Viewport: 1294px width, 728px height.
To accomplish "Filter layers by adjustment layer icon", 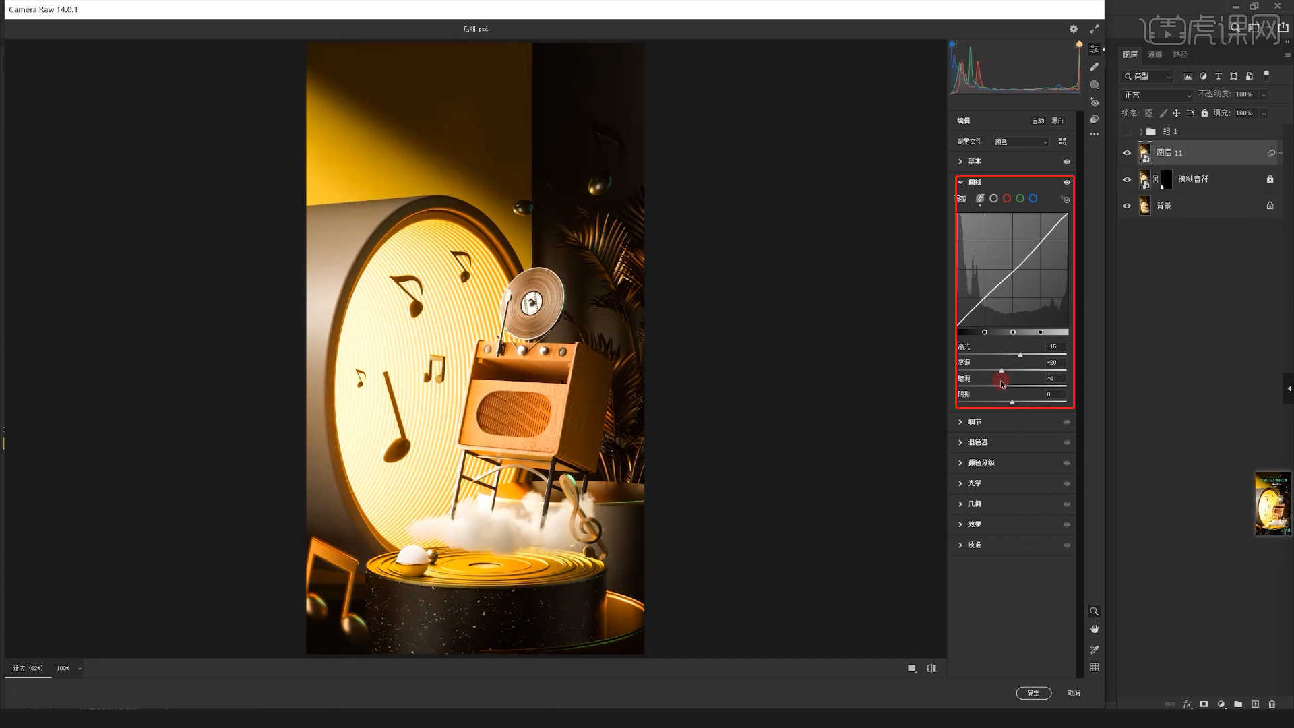I will pos(1203,76).
